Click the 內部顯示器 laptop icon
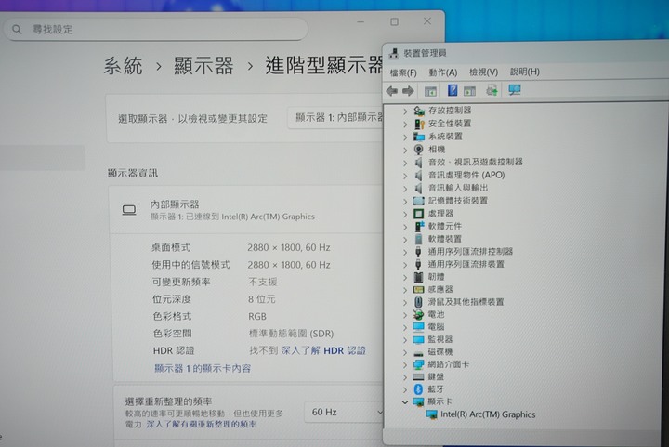 [x=129, y=210]
